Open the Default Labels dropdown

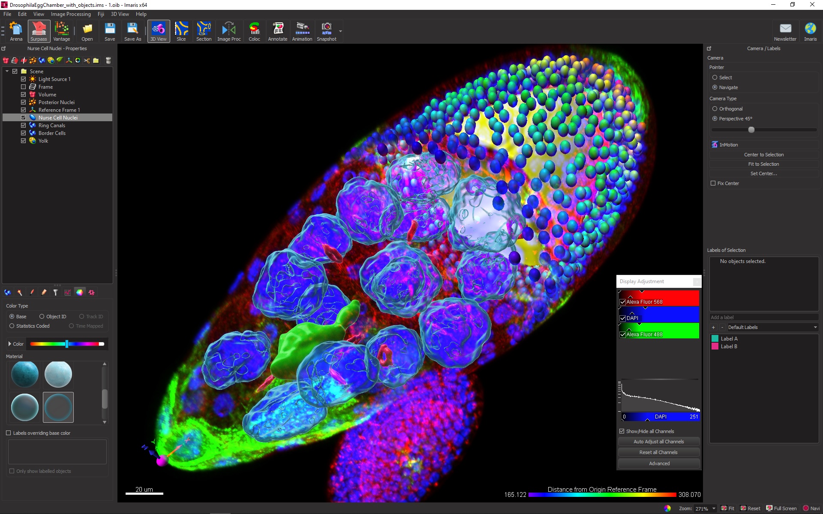[x=772, y=327]
